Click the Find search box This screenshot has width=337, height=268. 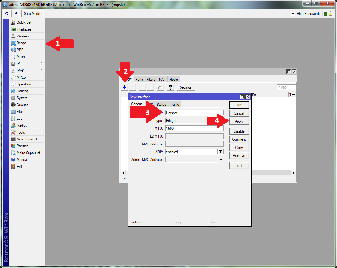point(286,87)
